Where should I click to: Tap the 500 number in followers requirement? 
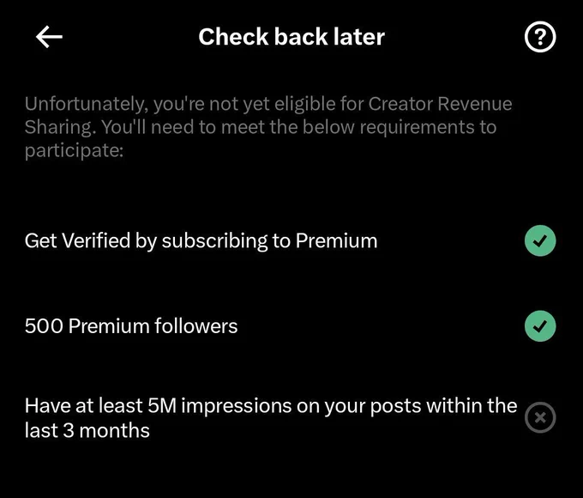[44, 326]
